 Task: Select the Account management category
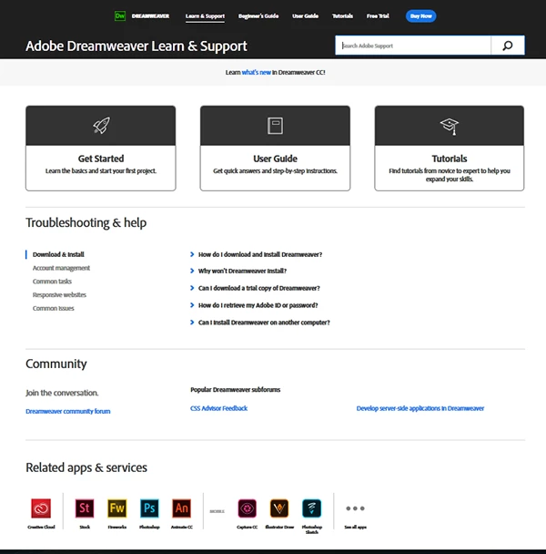(61, 268)
